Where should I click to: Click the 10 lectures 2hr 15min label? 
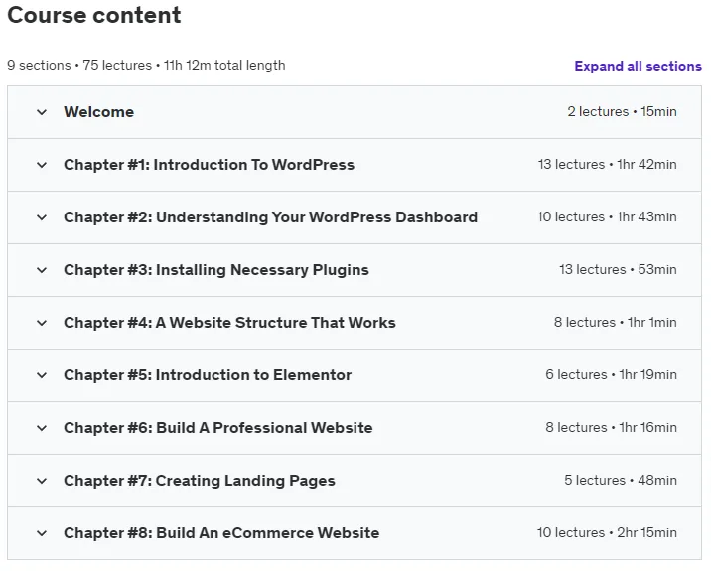[x=607, y=532]
